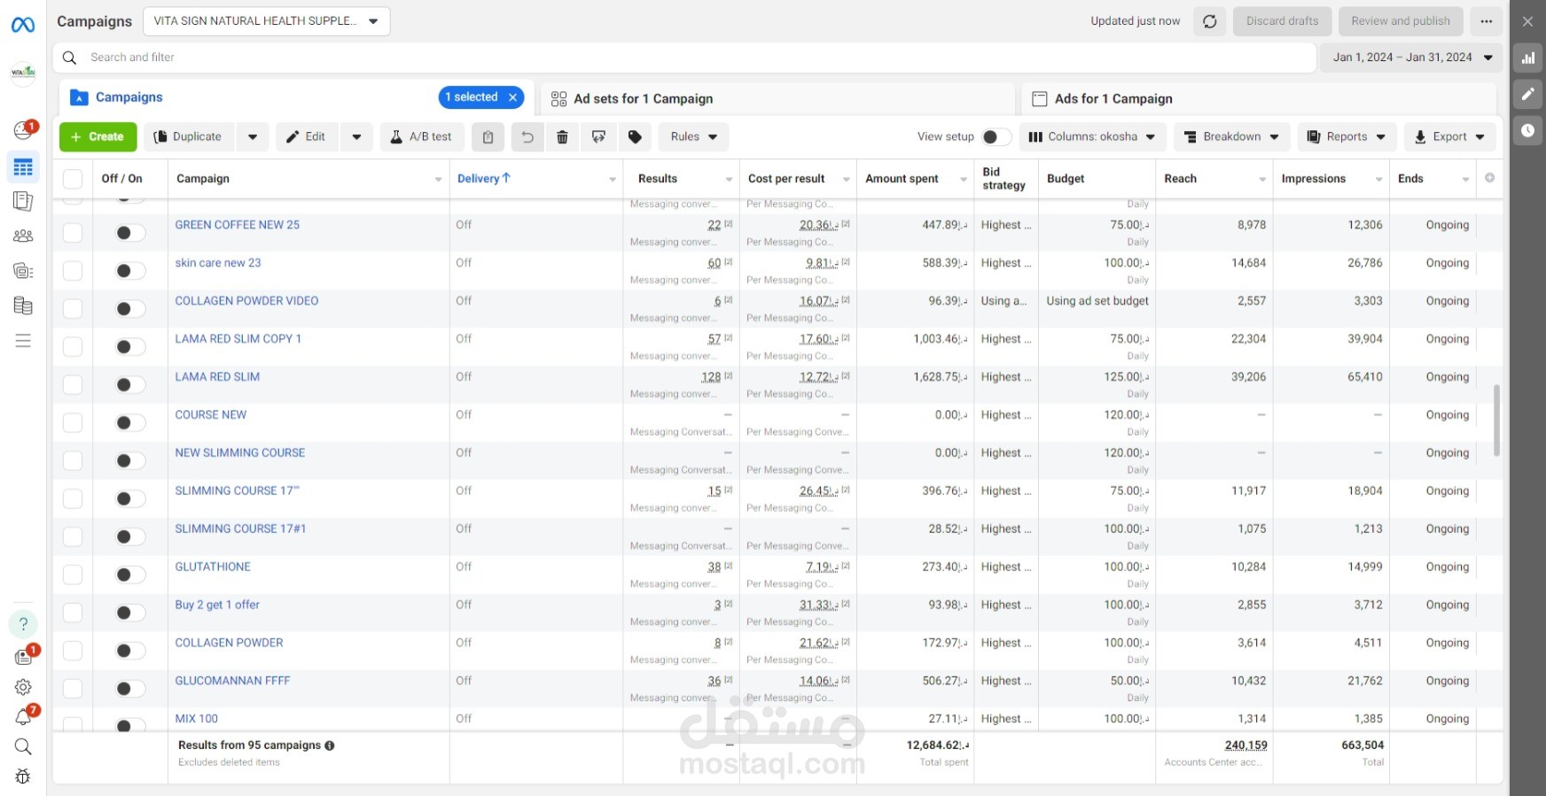
Task: Open the LAMA RED SLIM campaign link
Action: 217,377
